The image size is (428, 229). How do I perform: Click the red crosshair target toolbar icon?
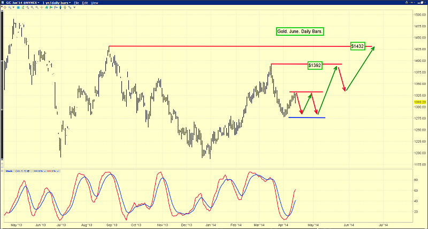(5, 7)
